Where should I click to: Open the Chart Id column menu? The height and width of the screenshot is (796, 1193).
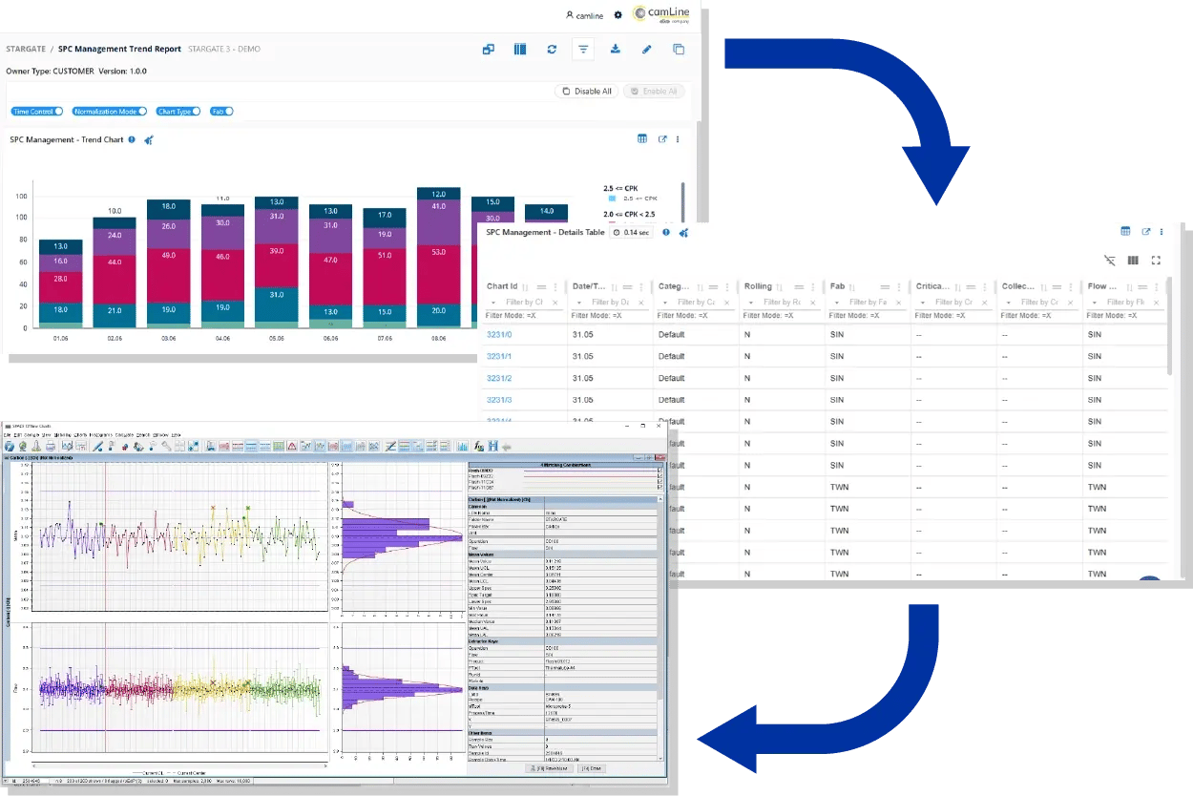point(555,286)
